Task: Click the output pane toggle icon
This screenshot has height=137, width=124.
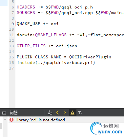Action: (x=4, y=113)
